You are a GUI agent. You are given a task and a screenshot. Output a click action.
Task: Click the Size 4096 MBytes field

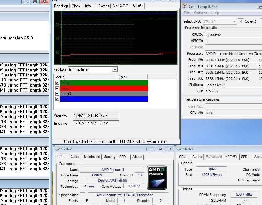211,175
